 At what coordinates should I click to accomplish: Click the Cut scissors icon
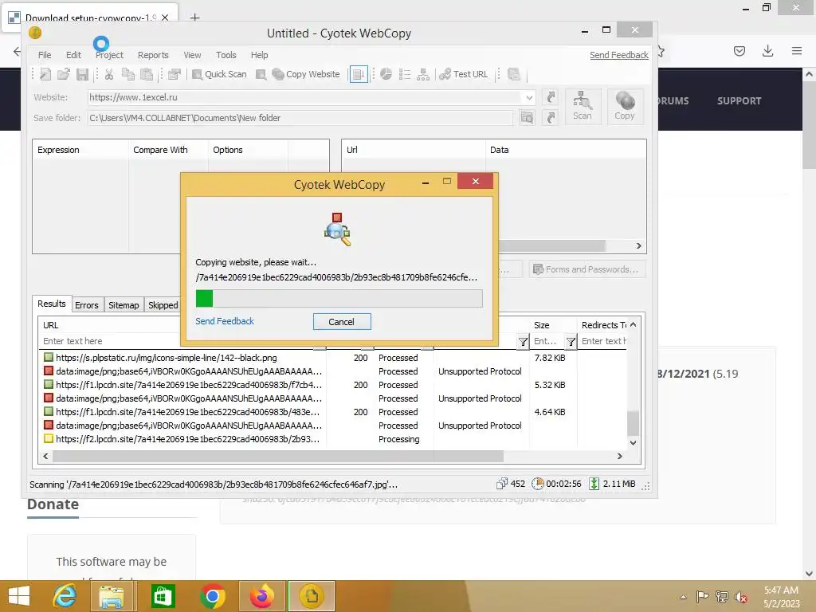pyautogui.click(x=108, y=74)
